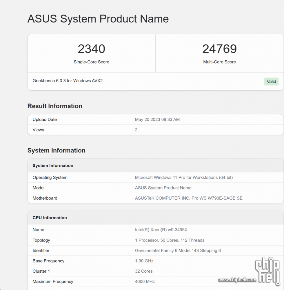
Task: Click the green Valid badge
Action: pos(271,81)
